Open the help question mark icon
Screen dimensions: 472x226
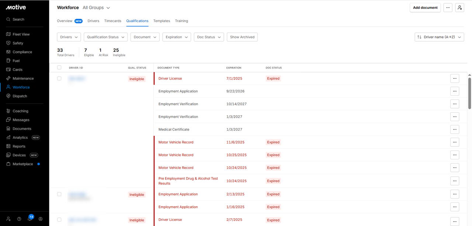[x=19, y=219]
